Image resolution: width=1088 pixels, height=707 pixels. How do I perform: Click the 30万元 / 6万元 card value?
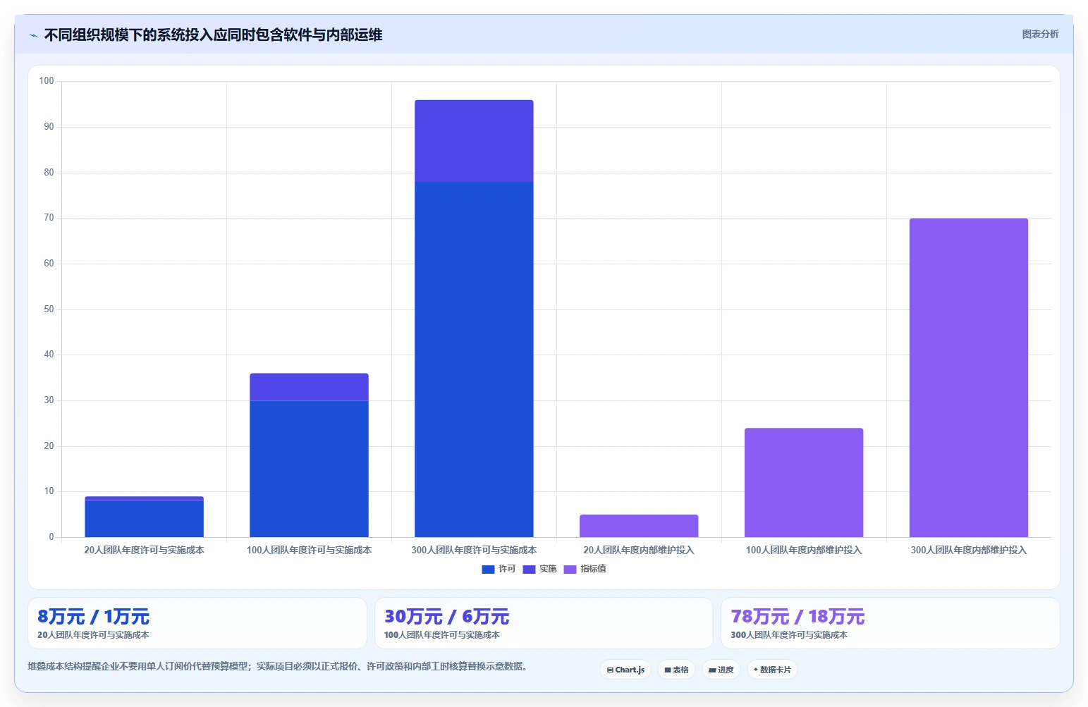(x=446, y=617)
